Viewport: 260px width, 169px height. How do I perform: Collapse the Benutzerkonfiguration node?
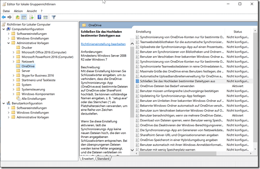click(4, 104)
